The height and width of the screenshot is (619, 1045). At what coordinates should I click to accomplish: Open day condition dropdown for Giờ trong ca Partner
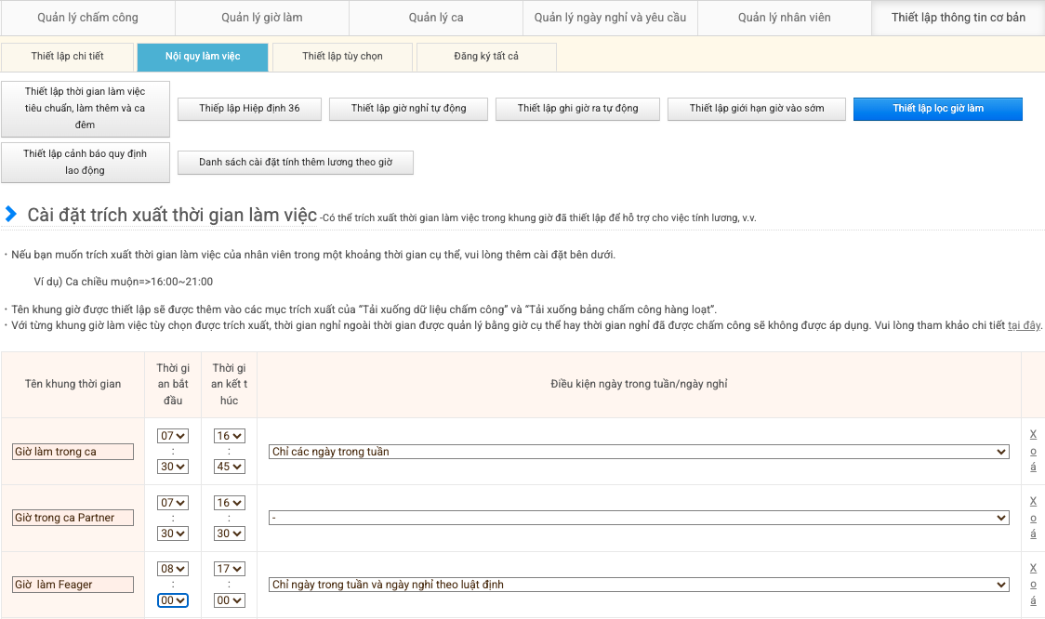coord(639,518)
